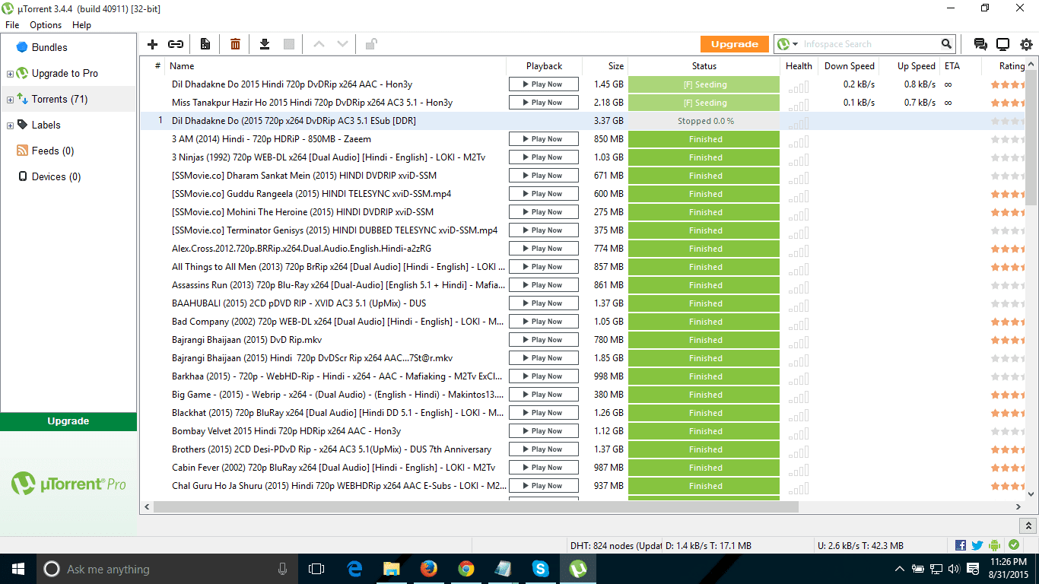Open the chat bubbles icon in toolbar
The image size is (1039, 584).
point(980,44)
